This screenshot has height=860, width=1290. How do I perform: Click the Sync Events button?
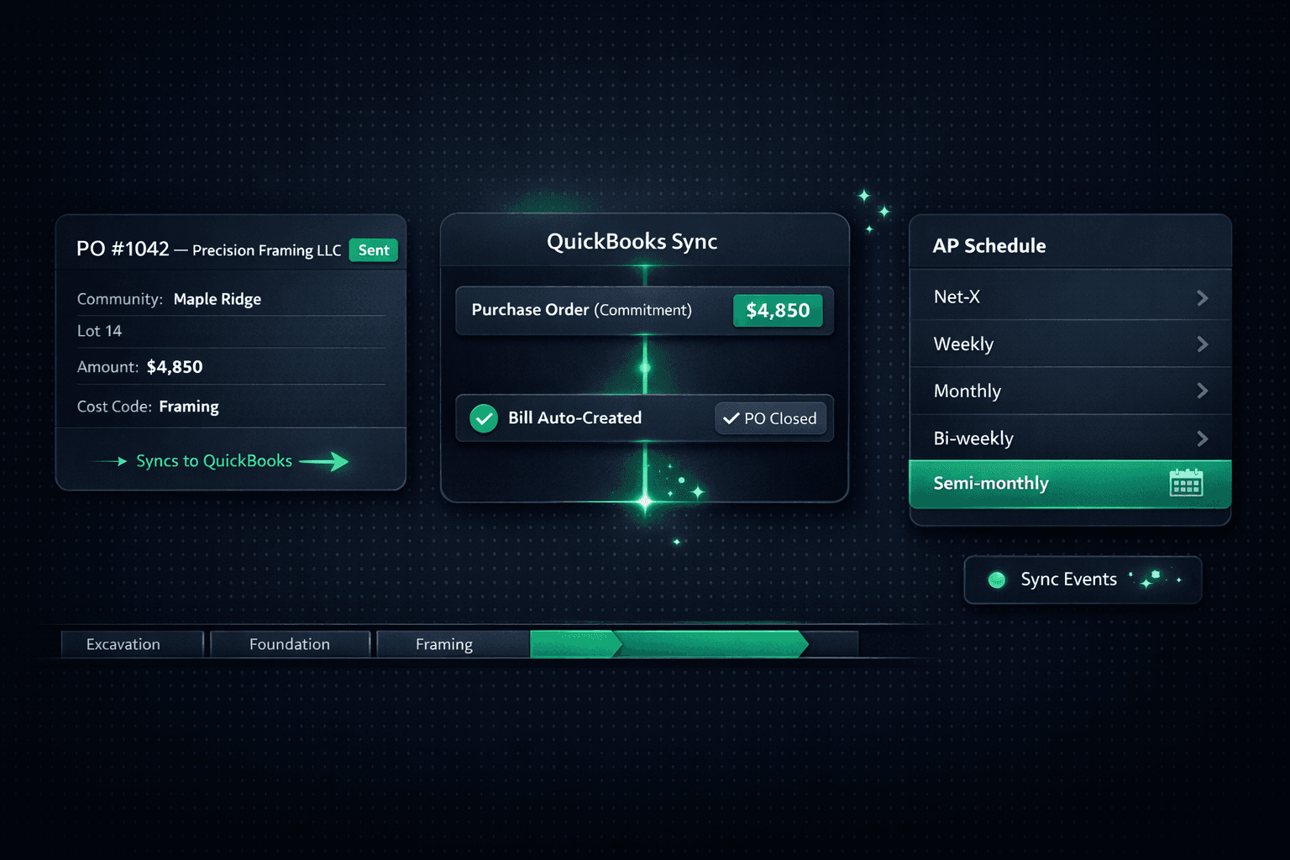1083,579
